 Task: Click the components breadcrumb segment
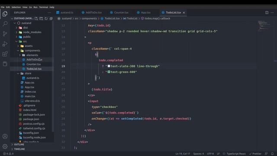[x=89, y=18]
